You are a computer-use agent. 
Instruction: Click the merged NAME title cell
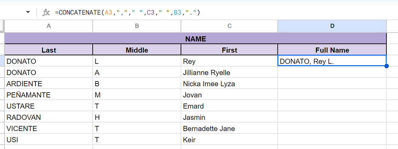195,39
